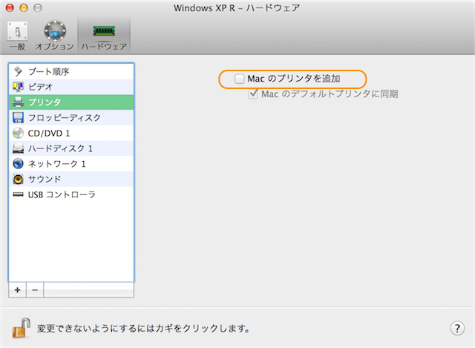Click the padlock icon to lock changes
The image size is (475, 348).
[22, 328]
